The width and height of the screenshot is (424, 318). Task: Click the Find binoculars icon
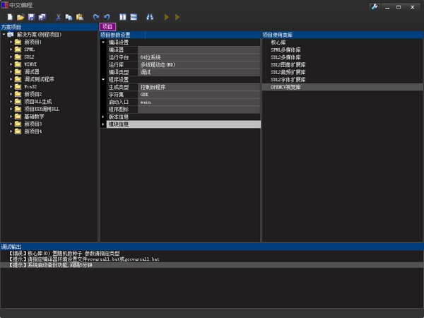(x=150, y=16)
